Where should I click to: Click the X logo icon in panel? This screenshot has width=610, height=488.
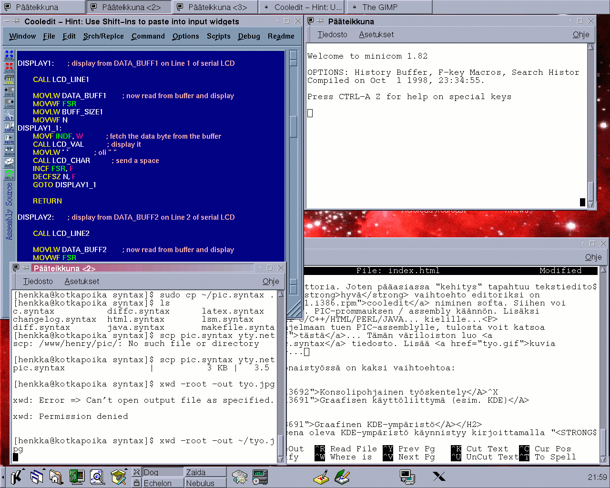pos(439,477)
